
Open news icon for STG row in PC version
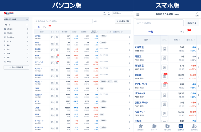tap(57, 102)
